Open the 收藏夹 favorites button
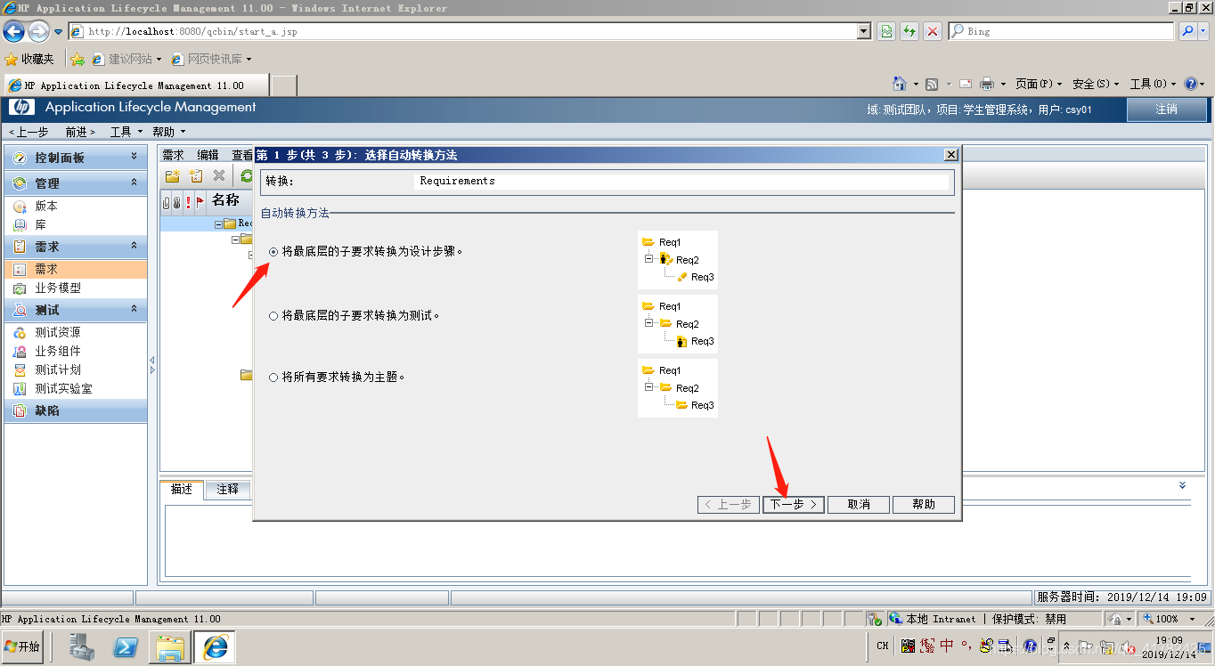The image size is (1215, 666). pos(29,59)
